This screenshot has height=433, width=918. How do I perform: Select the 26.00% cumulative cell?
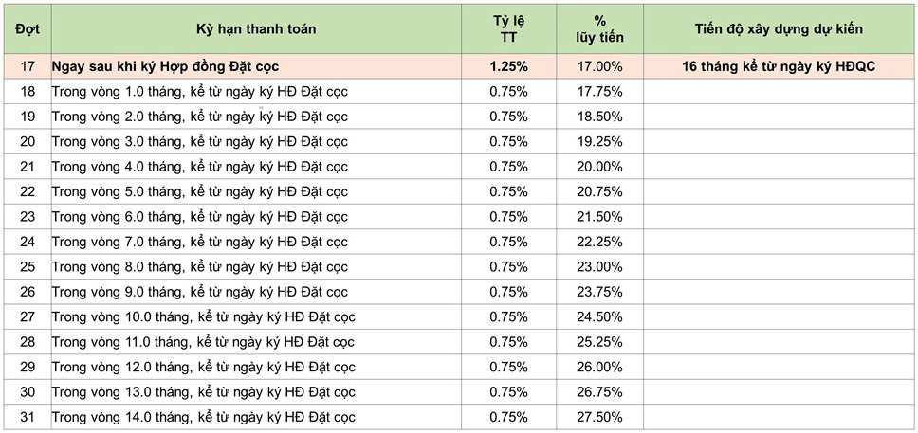tap(599, 368)
